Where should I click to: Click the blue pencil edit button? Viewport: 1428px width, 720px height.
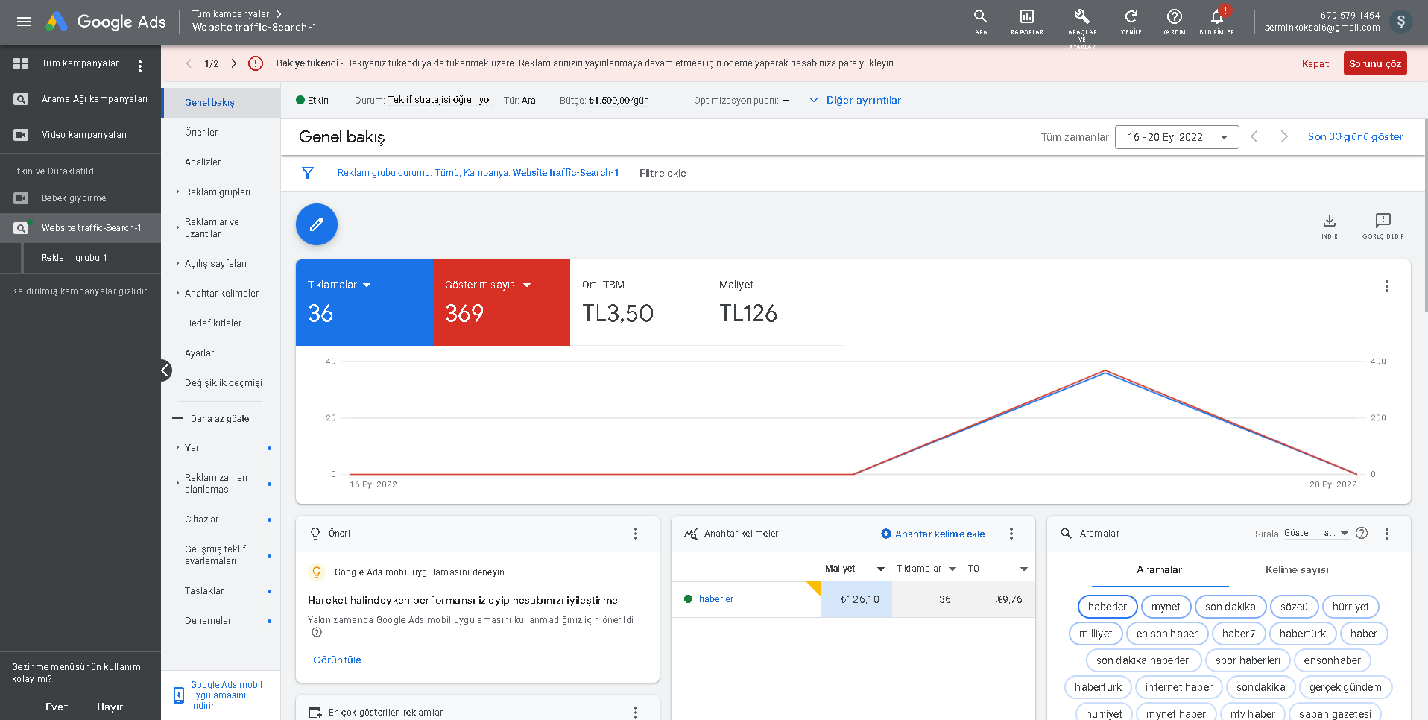click(317, 224)
